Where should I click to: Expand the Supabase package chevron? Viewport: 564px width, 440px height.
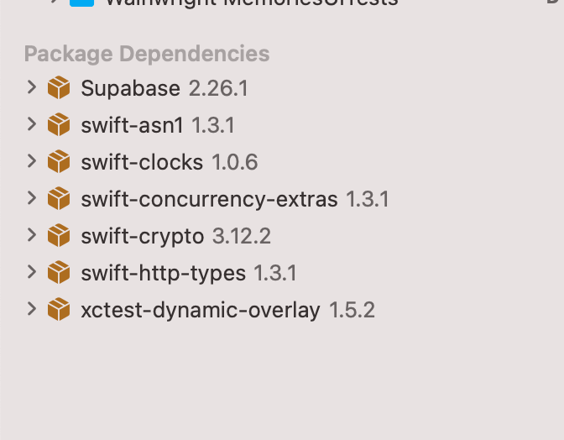tap(32, 87)
